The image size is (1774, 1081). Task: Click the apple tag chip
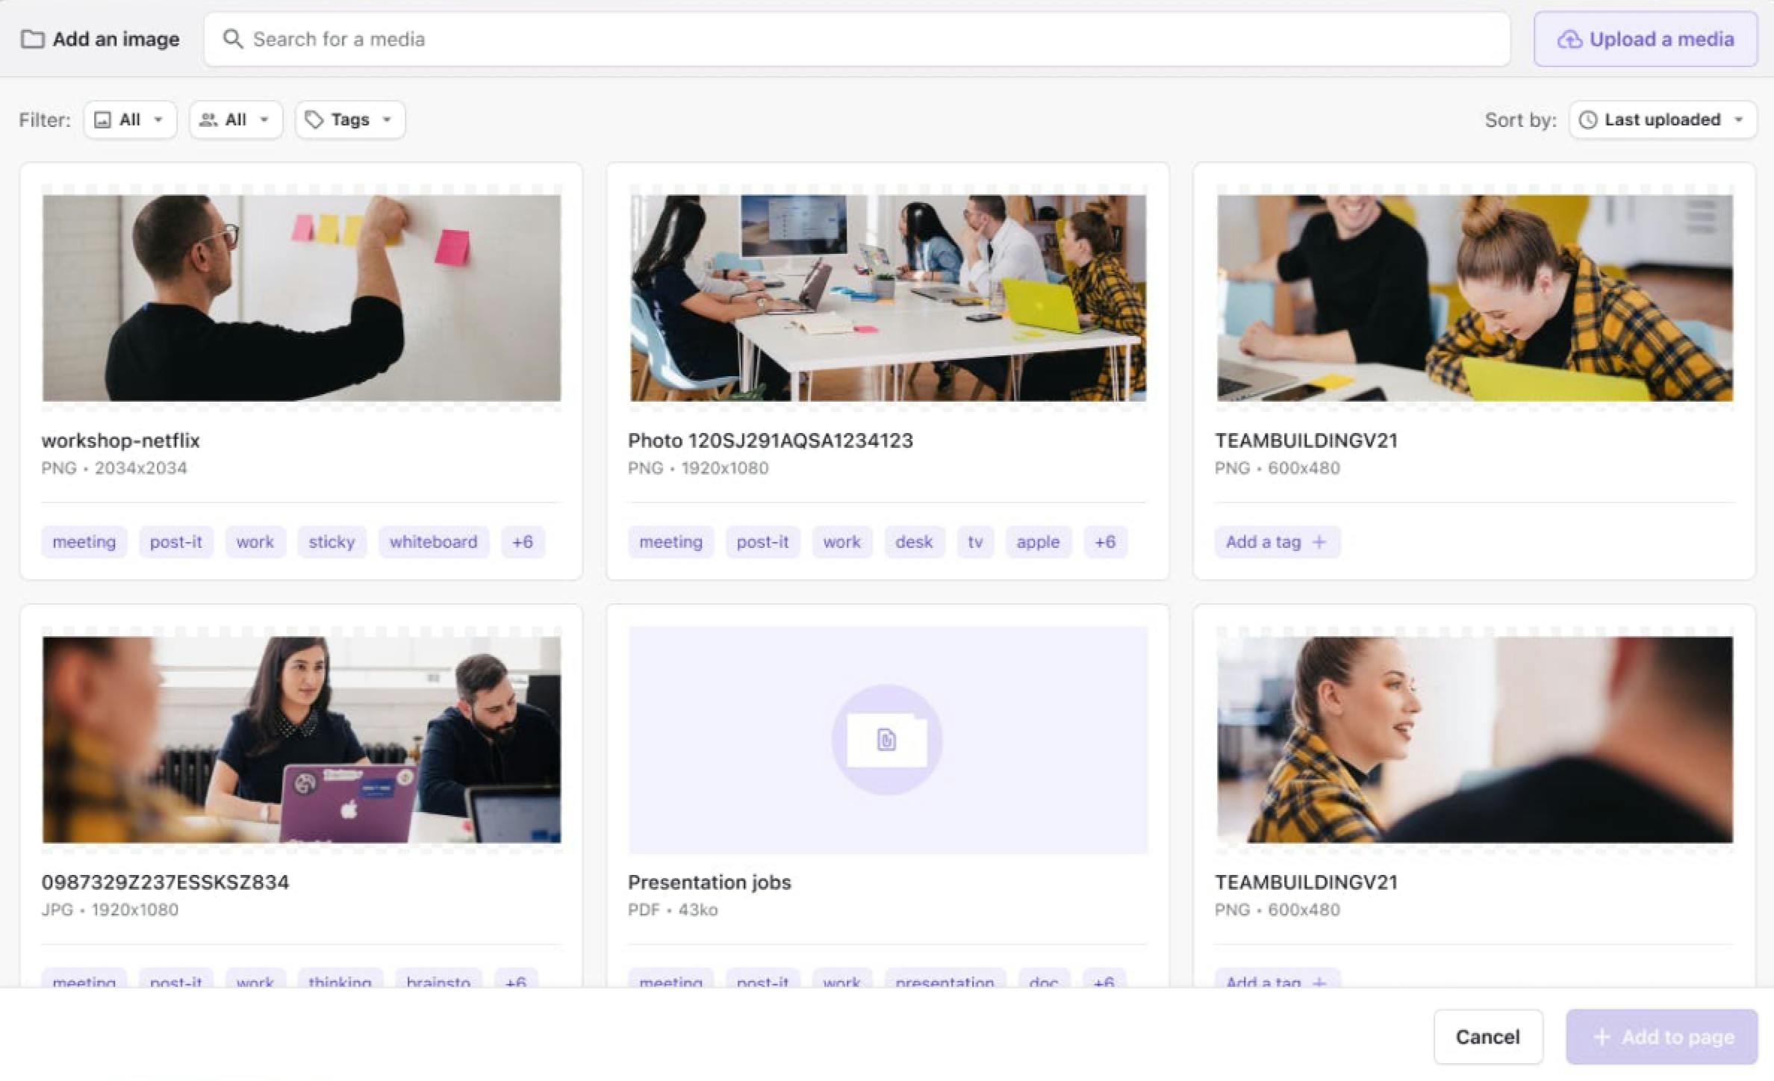1037,542
